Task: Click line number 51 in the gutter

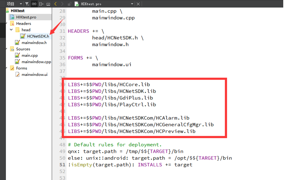Action: 63,165
